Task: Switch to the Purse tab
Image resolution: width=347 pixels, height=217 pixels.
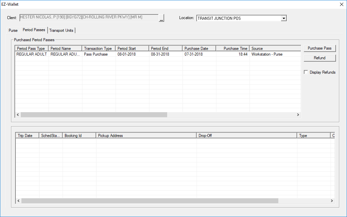Action: (13, 30)
